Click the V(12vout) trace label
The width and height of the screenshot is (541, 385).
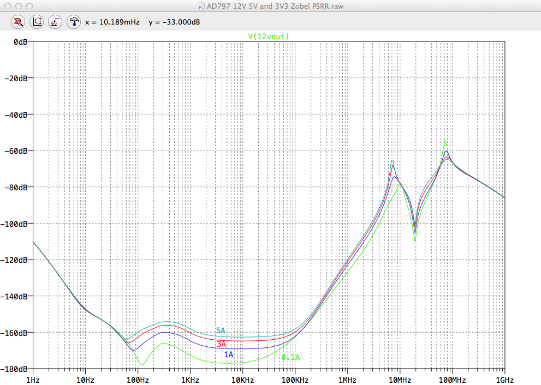click(269, 37)
